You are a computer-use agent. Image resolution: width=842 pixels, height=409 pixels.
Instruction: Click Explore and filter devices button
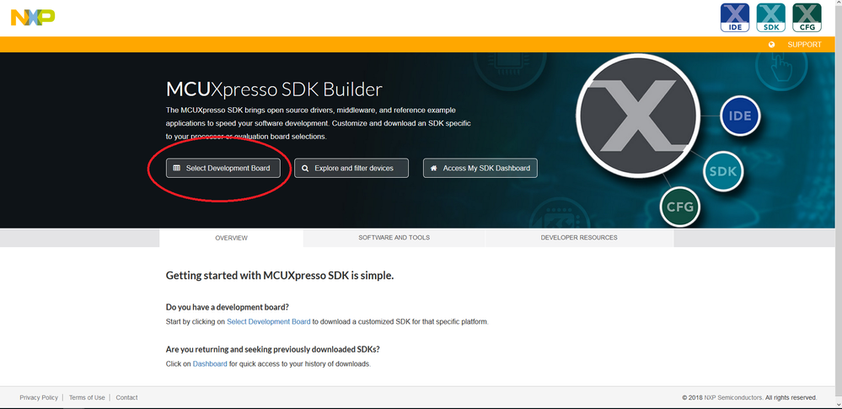[x=351, y=168]
